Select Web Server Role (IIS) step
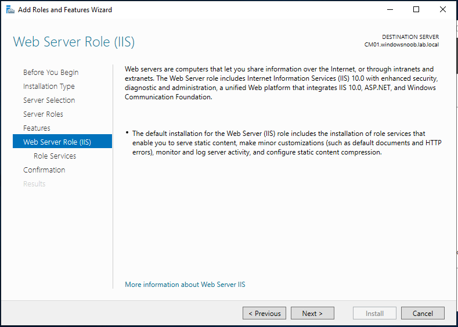 click(62, 142)
